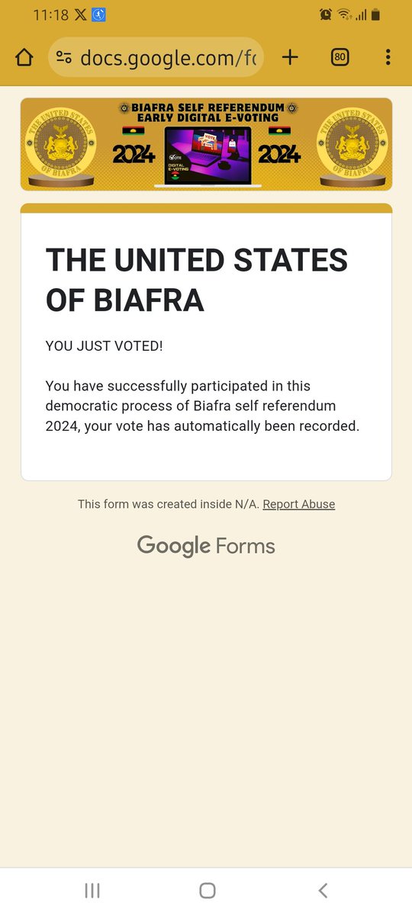Tap the YOU JUST VOTED! confirmation text
The image size is (412, 915).
pos(105,346)
